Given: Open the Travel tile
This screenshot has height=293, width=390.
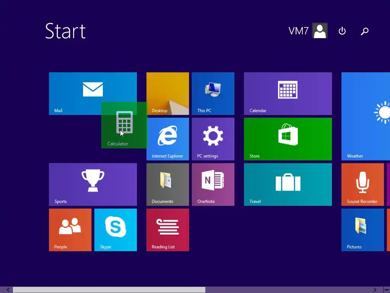Looking at the screenshot, I should [288, 184].
